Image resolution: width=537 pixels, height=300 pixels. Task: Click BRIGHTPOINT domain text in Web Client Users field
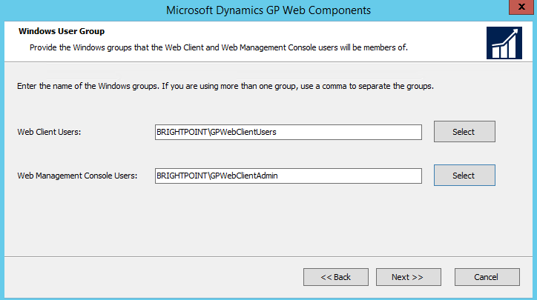(x=180, y=132)
